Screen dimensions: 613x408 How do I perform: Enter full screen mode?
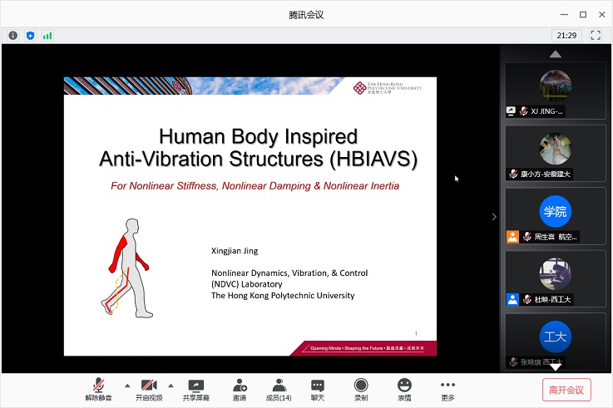(x=596, y=36)
